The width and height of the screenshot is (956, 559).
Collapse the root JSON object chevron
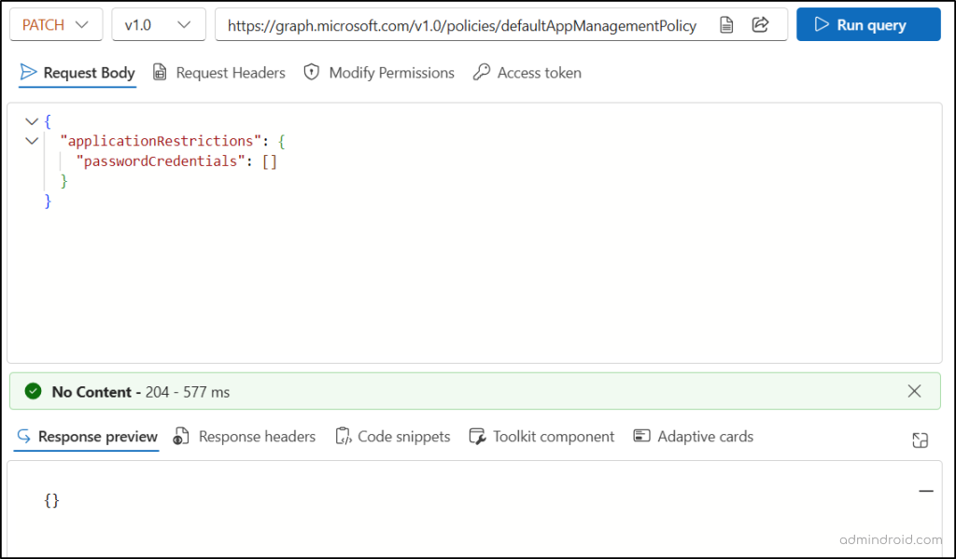tap(32, 121)
